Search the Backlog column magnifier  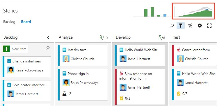click(x=47, y=48)
